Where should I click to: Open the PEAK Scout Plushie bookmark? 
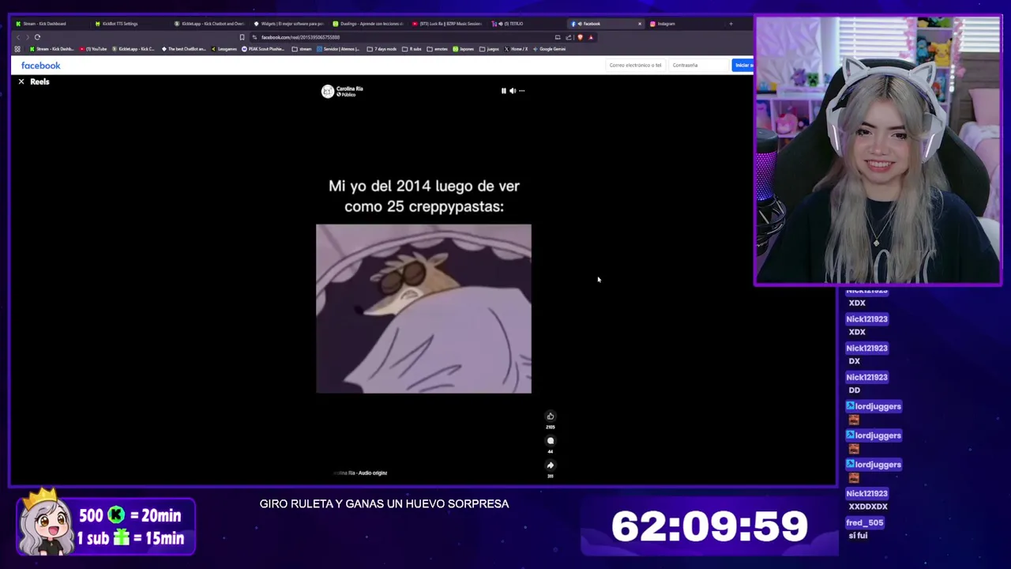point(263,49)
